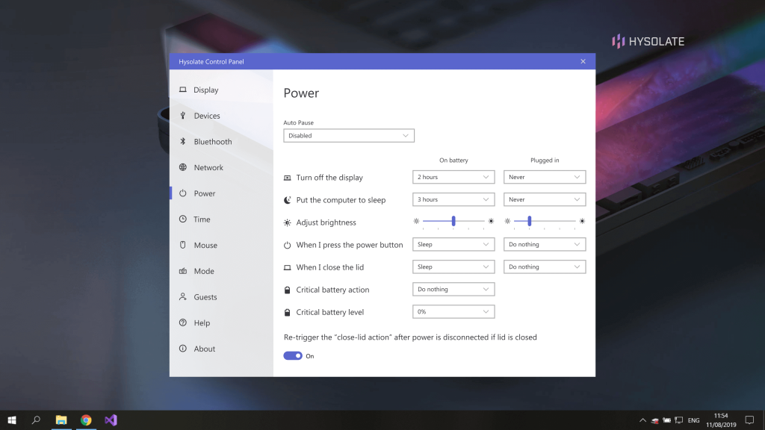This screenshot has height=430, width=765.
Task: Click the Bluetooth icon in the sidebar
Action: click(x=183, y=142)
